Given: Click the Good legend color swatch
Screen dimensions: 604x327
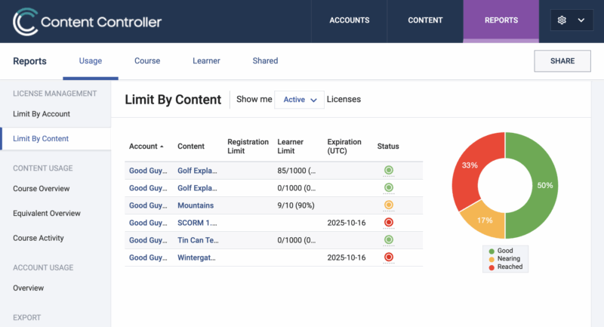Looking at the screenshot, I should [x=492, y=251].
